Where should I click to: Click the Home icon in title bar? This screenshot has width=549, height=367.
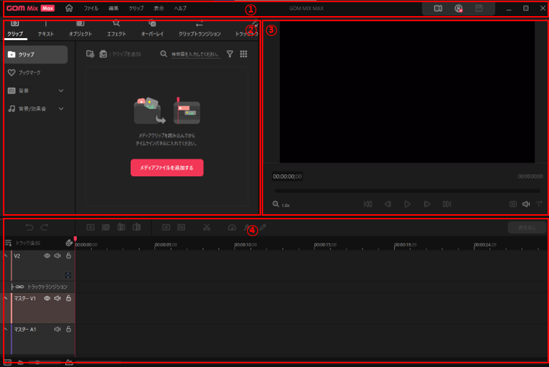click(69, 9)
